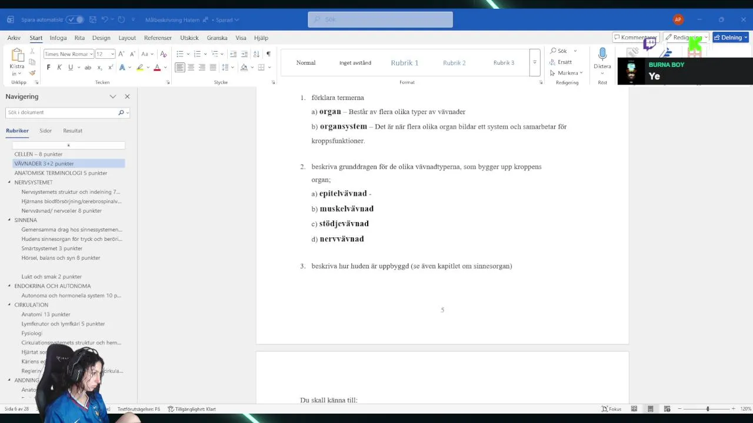The height and width of the screenshot is (423, 753).
Task: Apply italic formatting with the K button
Action: pos(59,68)
